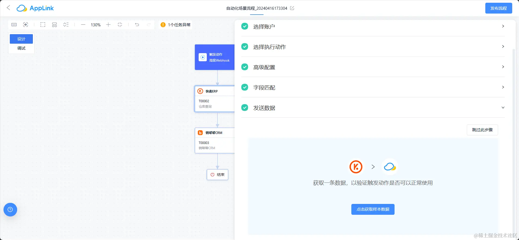Screen dimensions: 519x240
Task: Expand the 选择执行动作 section chevron
Action: pos(503,47)
